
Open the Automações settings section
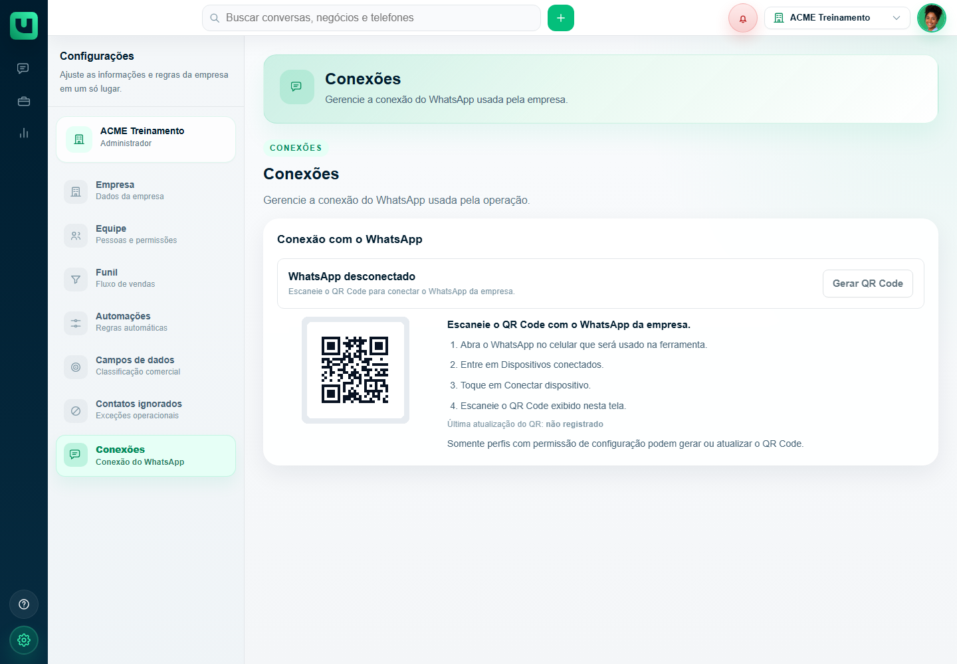coord(146,322)
